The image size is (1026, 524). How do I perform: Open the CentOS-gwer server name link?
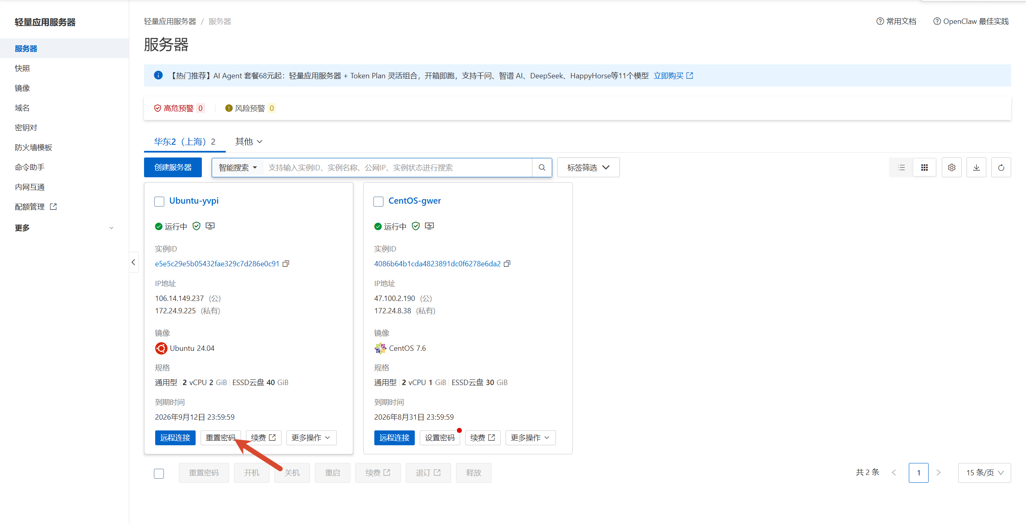coord(414,201)
